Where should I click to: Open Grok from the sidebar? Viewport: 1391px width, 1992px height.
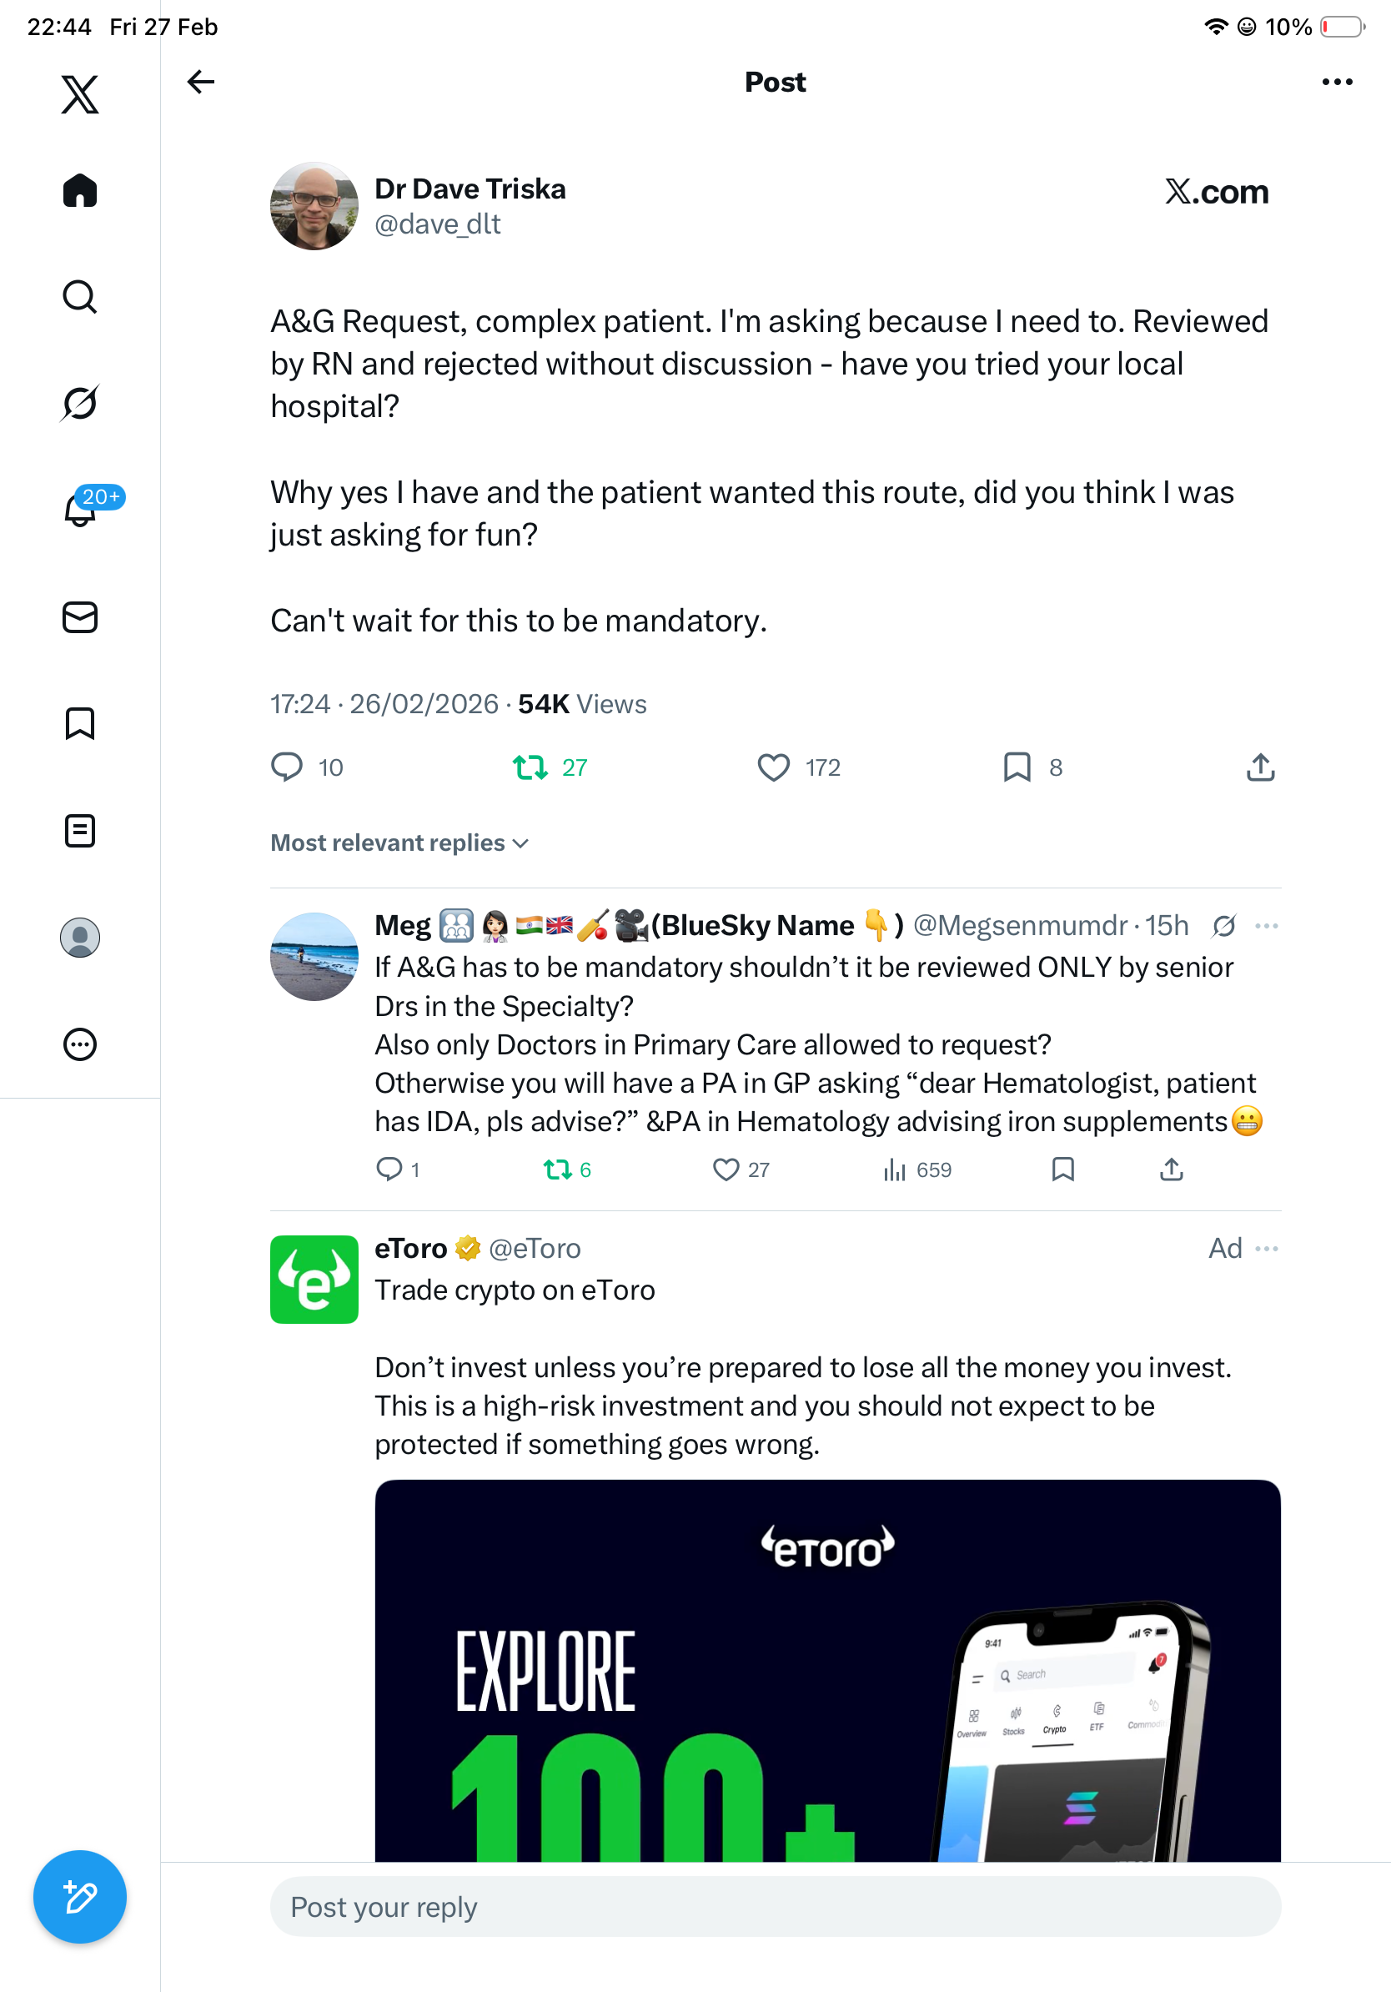pos(80,403)
